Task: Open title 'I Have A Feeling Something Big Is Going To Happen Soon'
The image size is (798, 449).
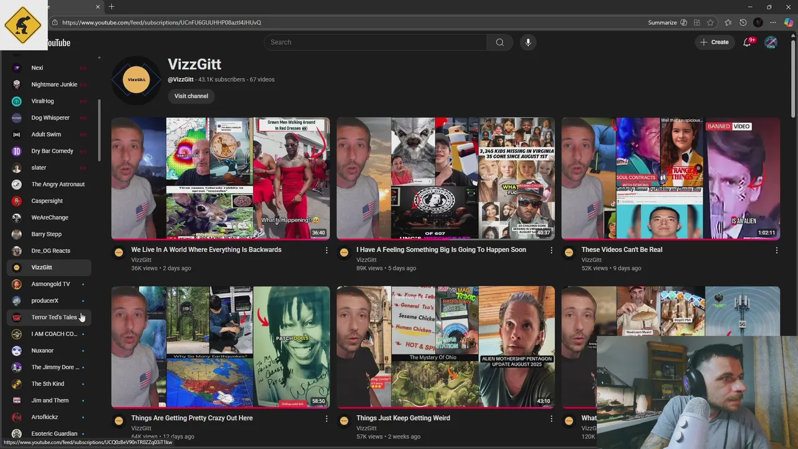Action: coord(441,249)
